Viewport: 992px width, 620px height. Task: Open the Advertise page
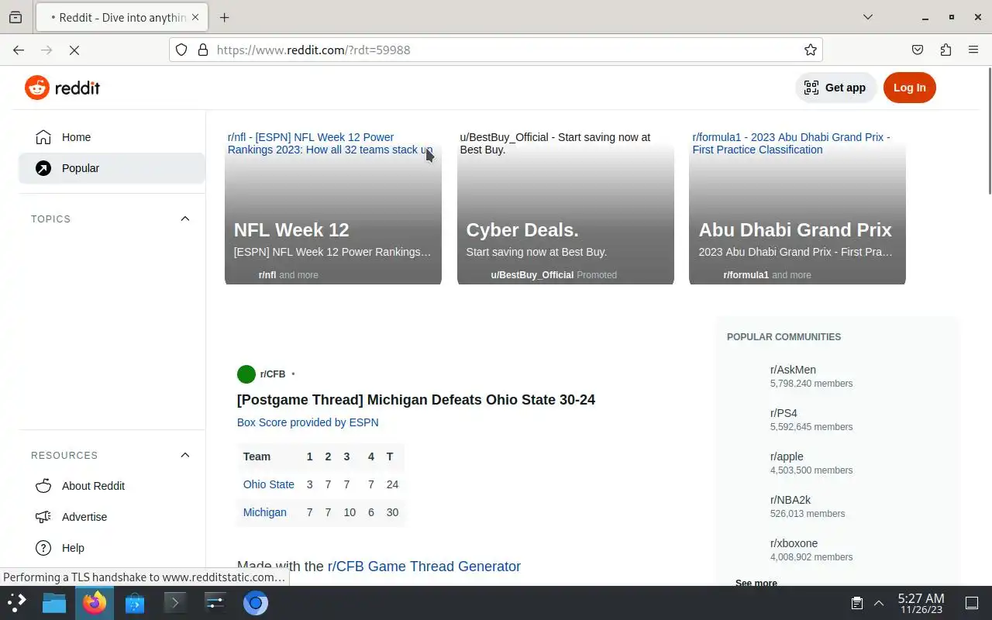click(x=112, y=517)
